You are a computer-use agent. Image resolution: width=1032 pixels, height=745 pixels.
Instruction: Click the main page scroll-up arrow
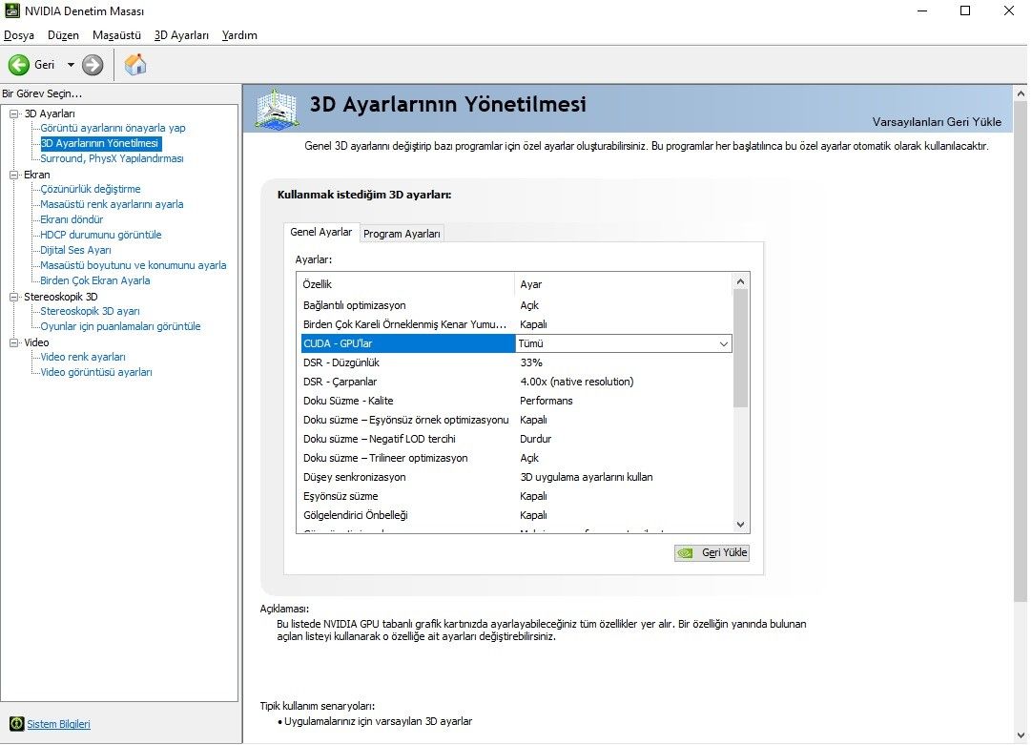pyautogui.click(x=1021, y=93)
